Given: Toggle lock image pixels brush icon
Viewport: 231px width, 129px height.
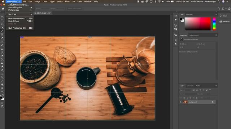Looking at the screenshot, I should tap(187, 98).
